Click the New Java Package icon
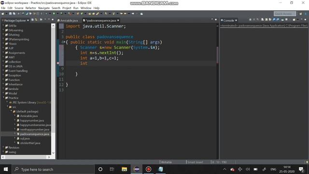Viewport: 309px width, 174px height. (78, 14)
